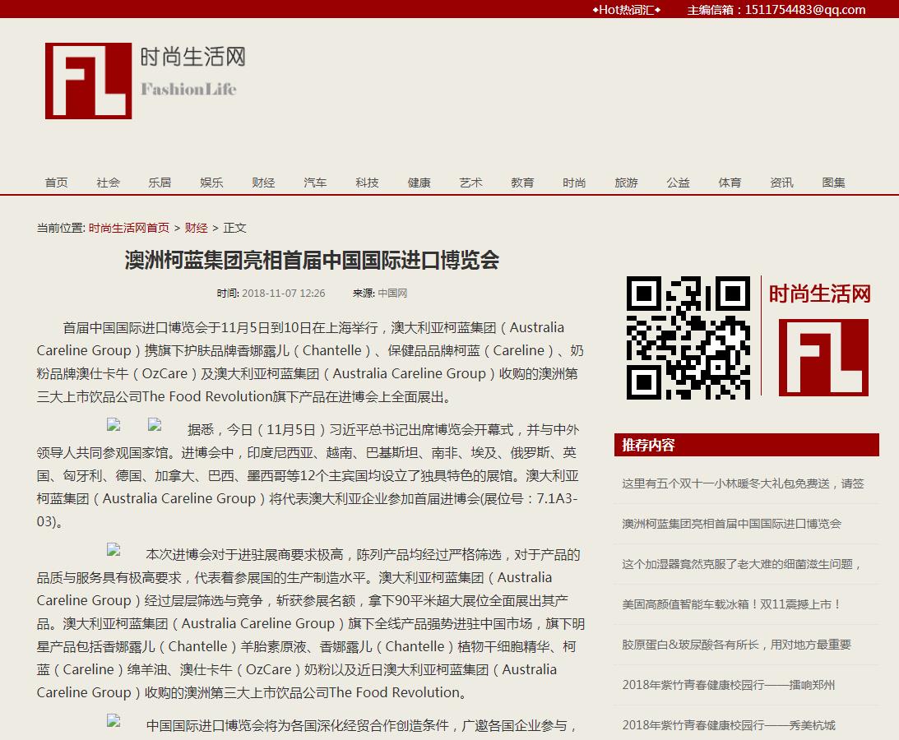
Task: Click the first broken image icon before 据悉
Action: pos(114,425)
